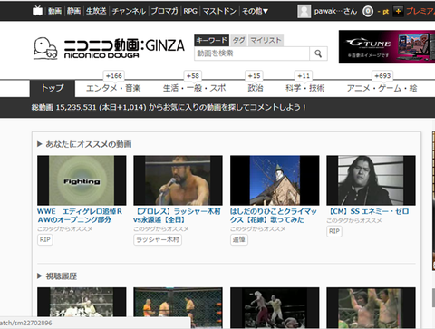Select the マイリスト search tab

point(266,40)
